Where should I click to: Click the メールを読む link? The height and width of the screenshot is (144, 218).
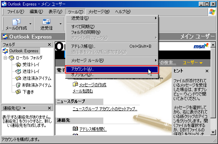tap(83, 91)
